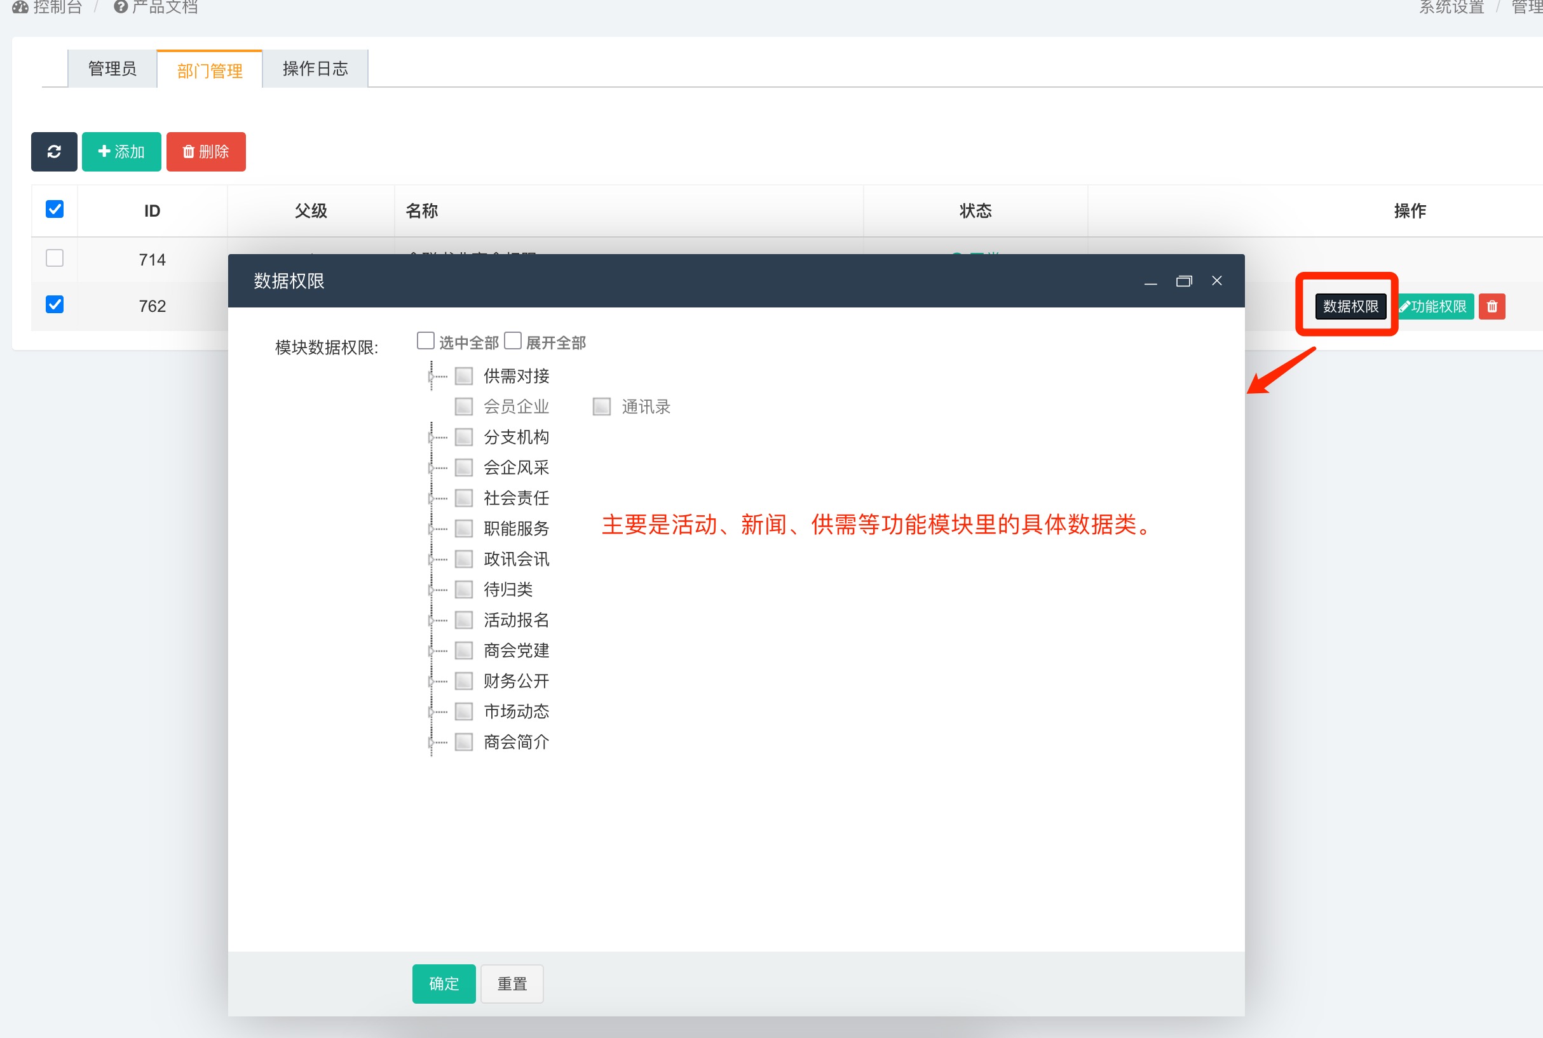Select the 财务公开 tree checkbox
This screenshot has height=1038, width=1543.
tap(463, 680)
